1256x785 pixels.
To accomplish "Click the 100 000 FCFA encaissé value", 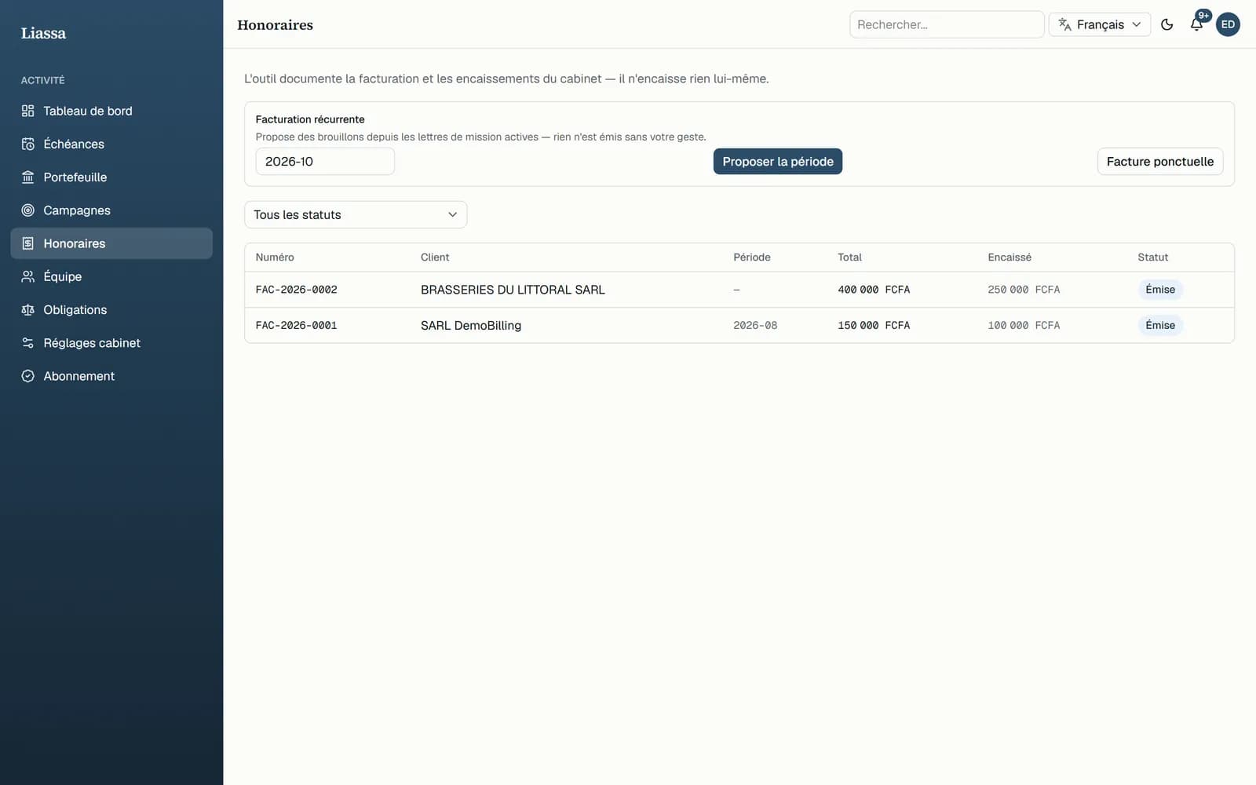I will 1024,325.
